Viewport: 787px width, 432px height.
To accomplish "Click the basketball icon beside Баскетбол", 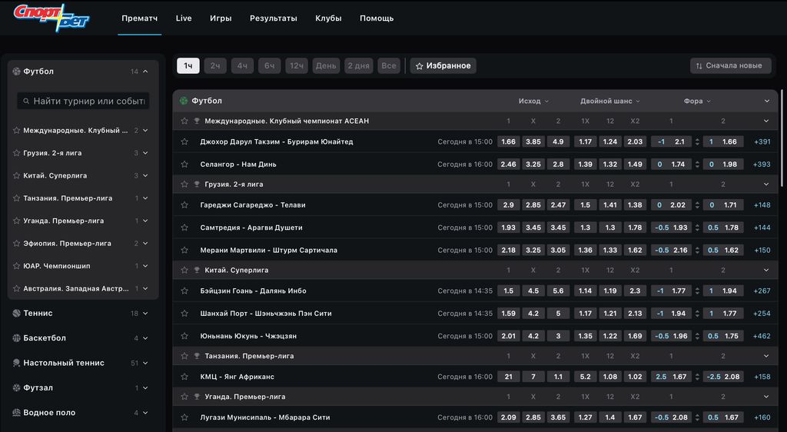I will (x=17, y=338).
